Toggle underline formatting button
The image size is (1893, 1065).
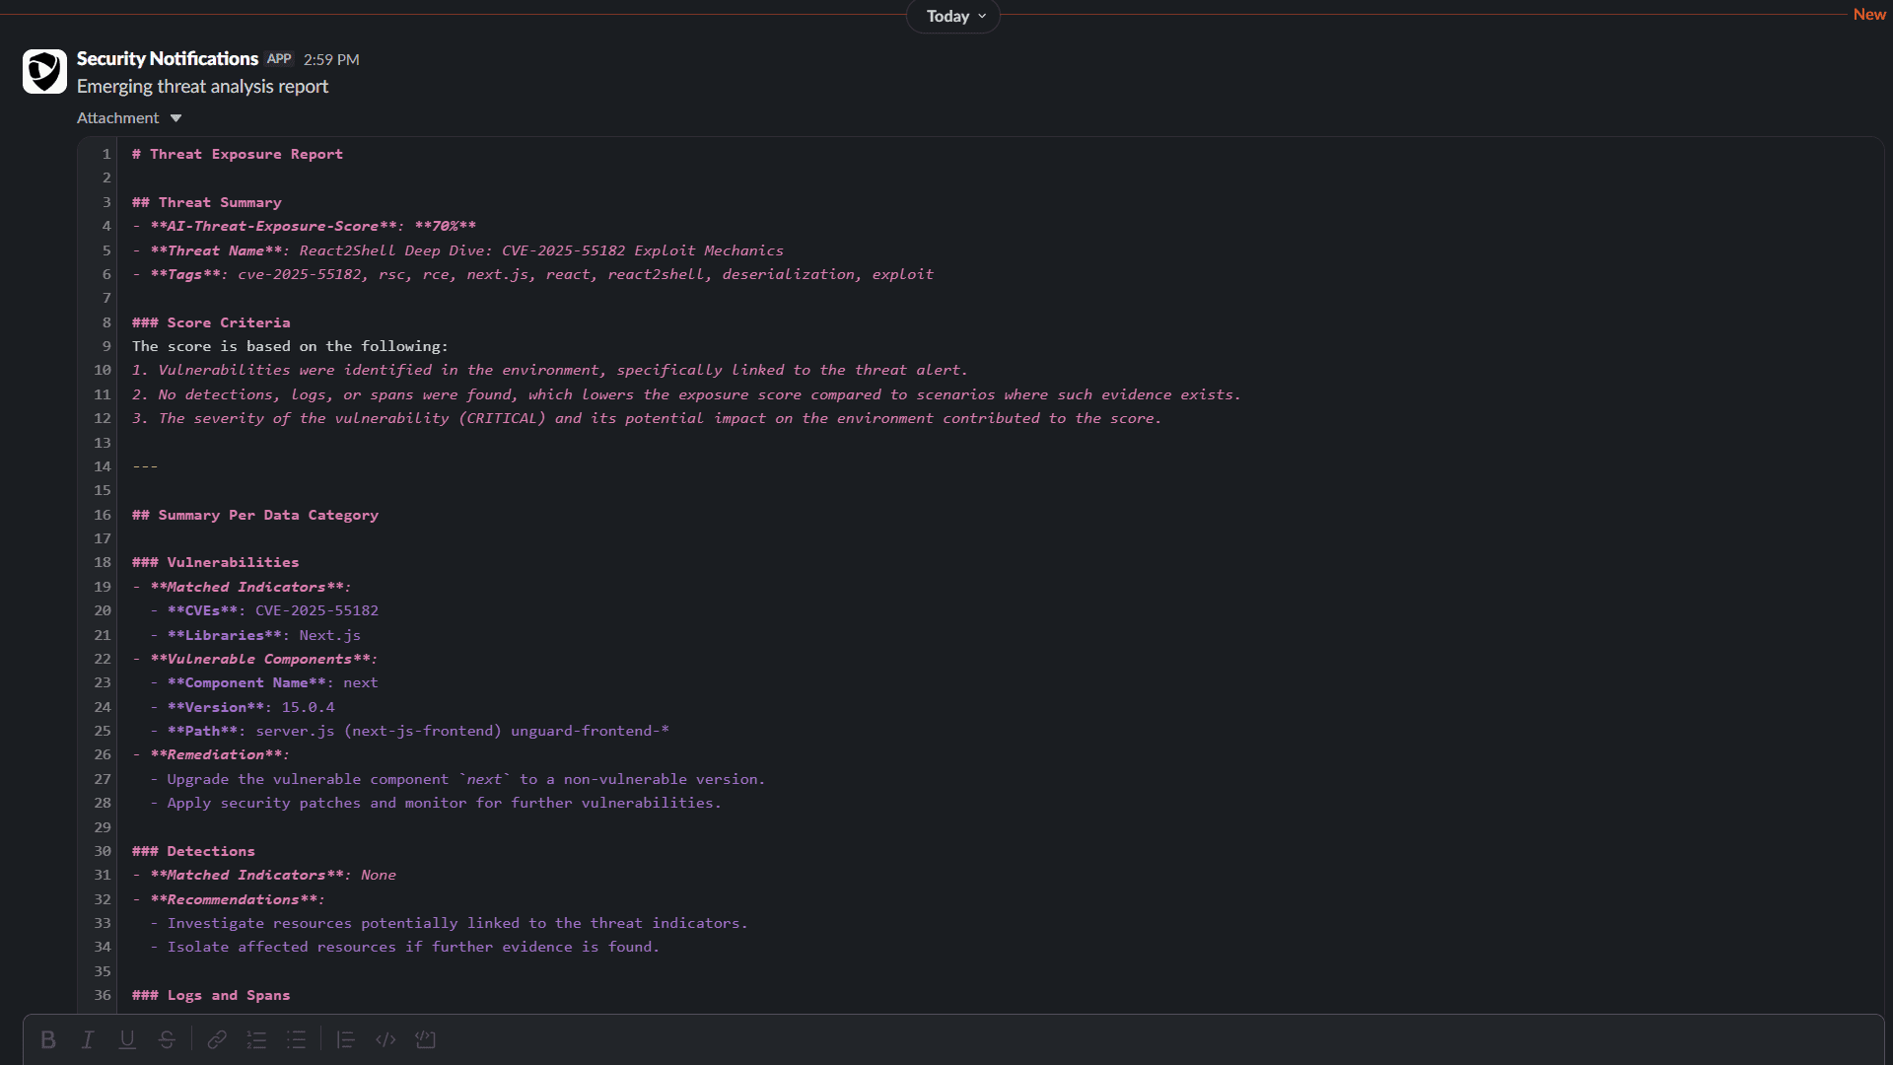(x=127, y=1039)
